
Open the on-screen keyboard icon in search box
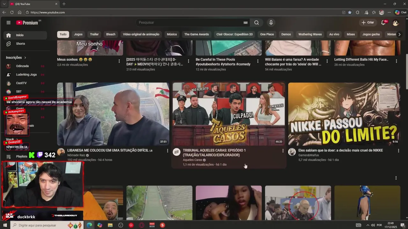coord(245,23)
